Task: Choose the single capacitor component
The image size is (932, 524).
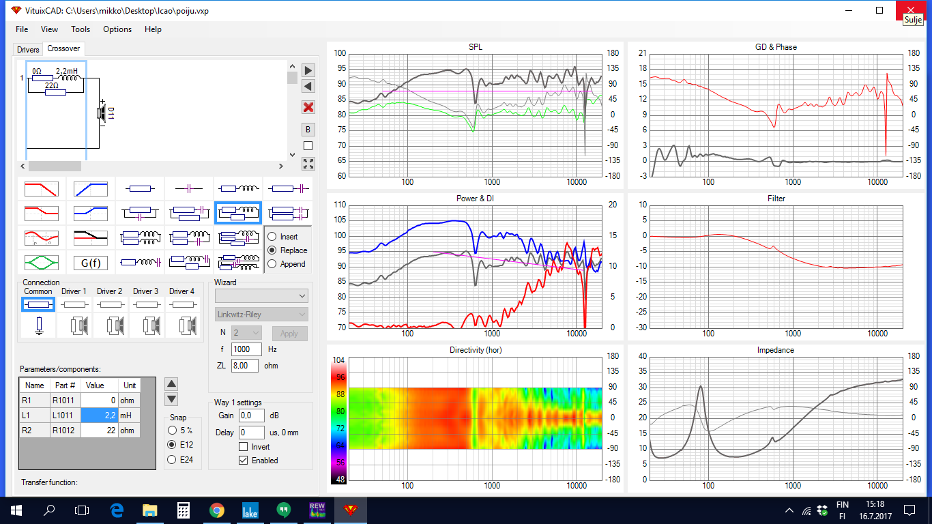Action: (189, 188)
